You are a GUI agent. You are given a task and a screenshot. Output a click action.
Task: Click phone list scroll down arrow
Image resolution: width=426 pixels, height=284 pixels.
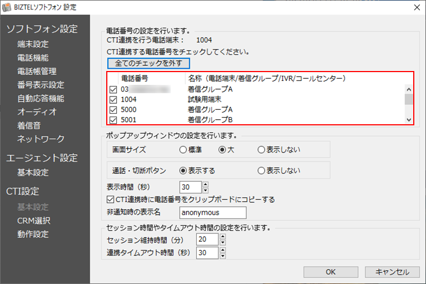point(409,120)
